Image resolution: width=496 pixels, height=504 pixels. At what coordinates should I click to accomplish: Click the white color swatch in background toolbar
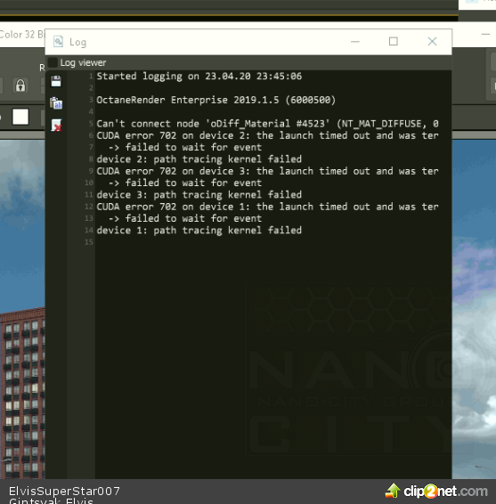20,117
